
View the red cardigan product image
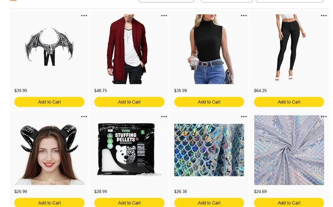[x=128, y=49]
